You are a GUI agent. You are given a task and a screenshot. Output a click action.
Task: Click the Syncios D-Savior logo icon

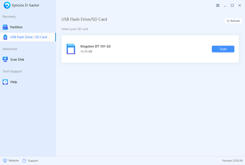click(7, 6)
